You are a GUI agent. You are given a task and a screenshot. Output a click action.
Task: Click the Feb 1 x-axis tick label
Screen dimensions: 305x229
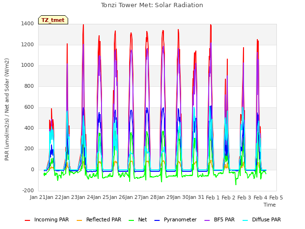213,198
